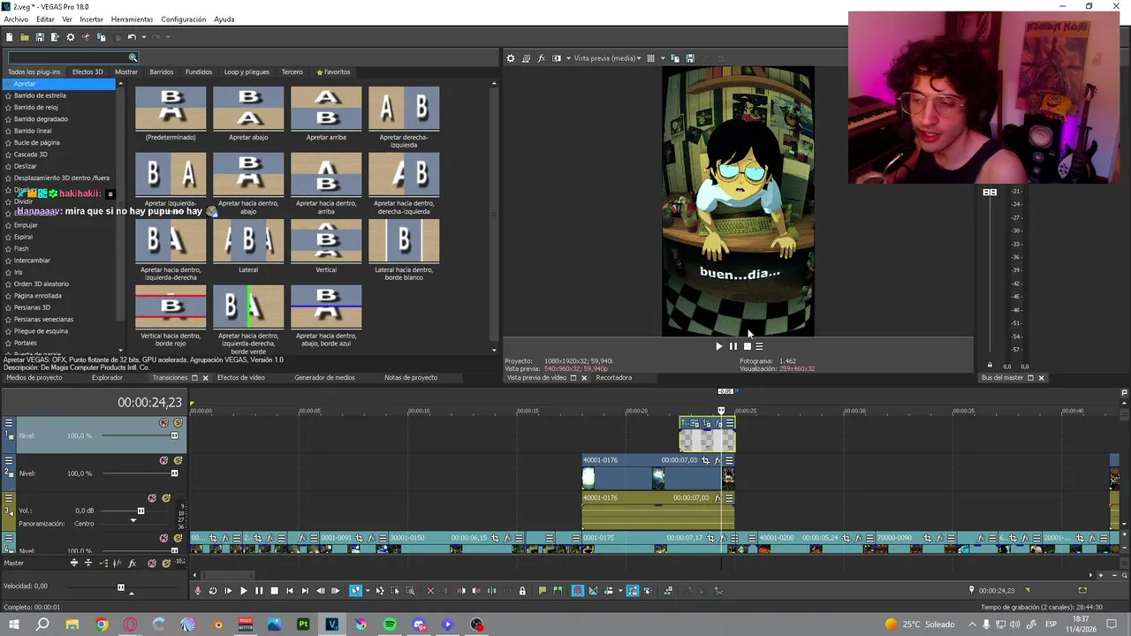Click Go to start in timeline transport
Screen dimensions: 1131x636
[290, 591]
